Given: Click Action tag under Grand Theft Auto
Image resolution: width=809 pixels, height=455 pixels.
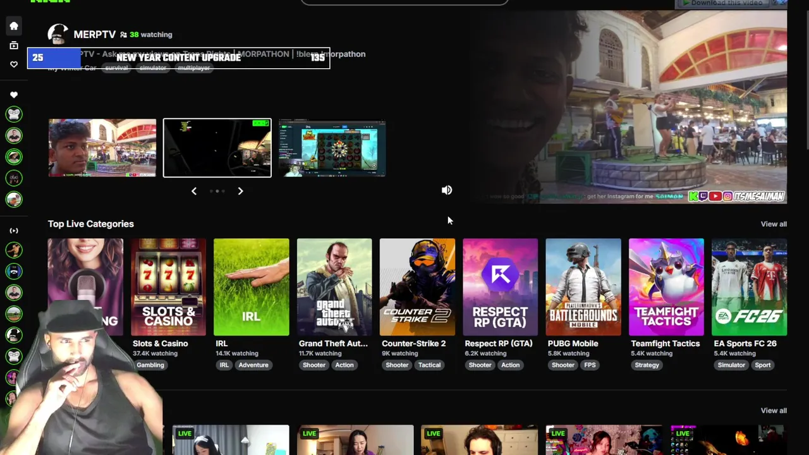Looking at the screenshot, I should pos(344,365).
